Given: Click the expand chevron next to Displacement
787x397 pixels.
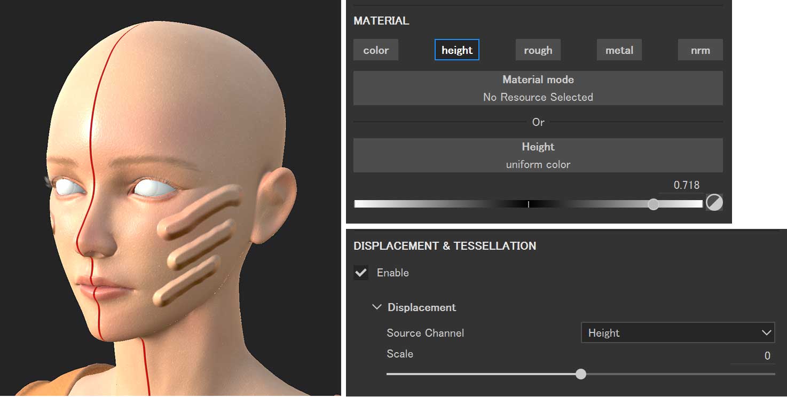Looking at the screenshot, I should coord(377,307).
